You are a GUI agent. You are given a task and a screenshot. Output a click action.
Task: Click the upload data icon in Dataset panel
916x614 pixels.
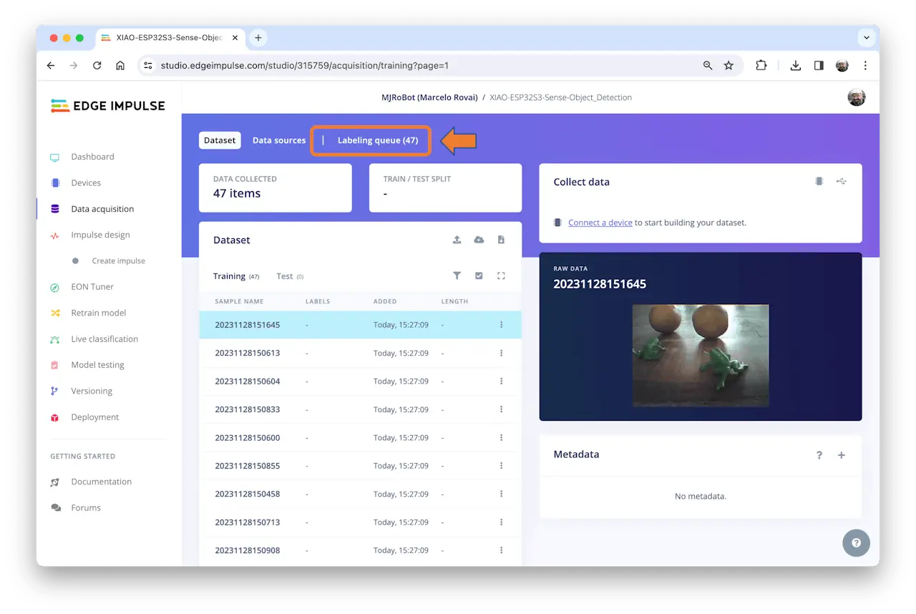[457, 240]
